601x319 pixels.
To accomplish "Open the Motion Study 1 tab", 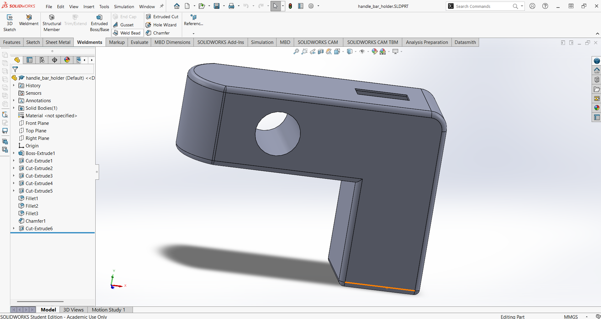I will click(x=108, y=310).
